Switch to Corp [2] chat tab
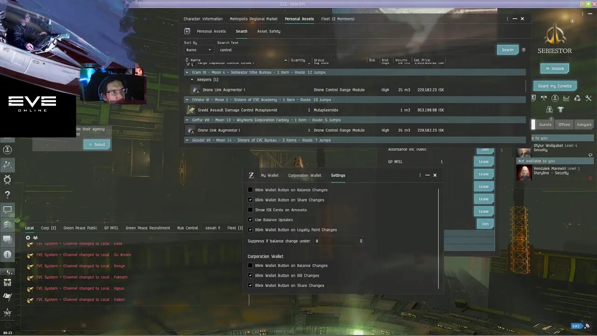 click(49, 228)
